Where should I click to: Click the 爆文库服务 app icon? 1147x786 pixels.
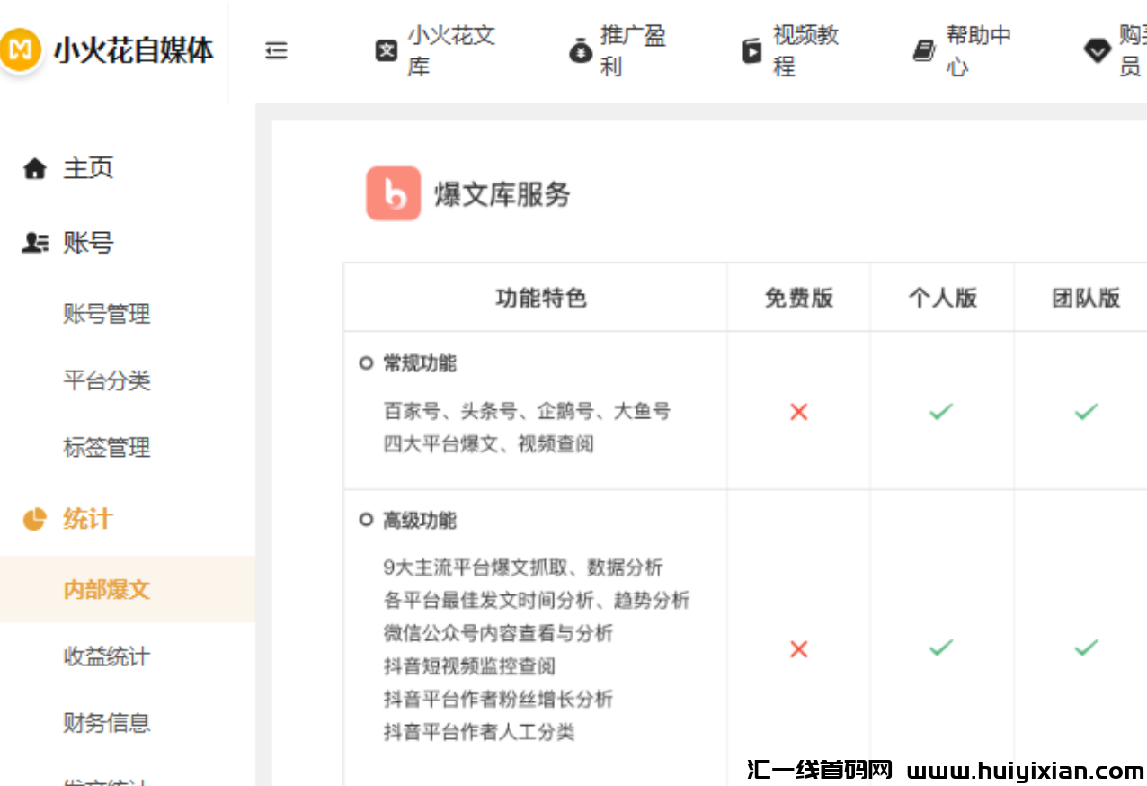click(x=394, y=192)
